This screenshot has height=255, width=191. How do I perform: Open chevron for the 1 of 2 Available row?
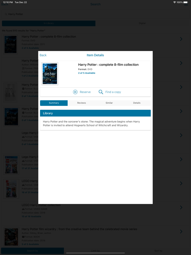(181, 63)
